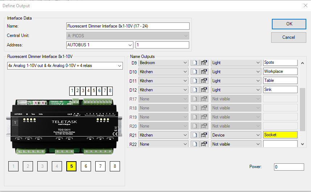This screenshot has width=311, height=192.
Task: Open the properties icon for row D12
Action: [204, 90]
